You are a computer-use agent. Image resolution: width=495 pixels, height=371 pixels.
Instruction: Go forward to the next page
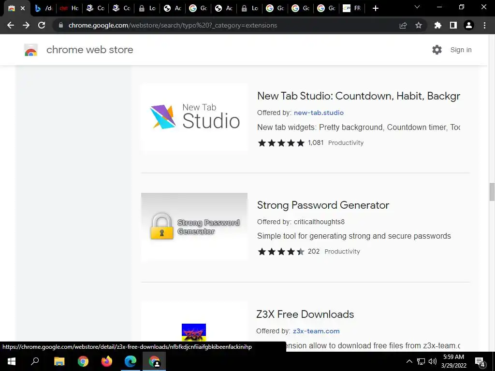click(26, 25)
